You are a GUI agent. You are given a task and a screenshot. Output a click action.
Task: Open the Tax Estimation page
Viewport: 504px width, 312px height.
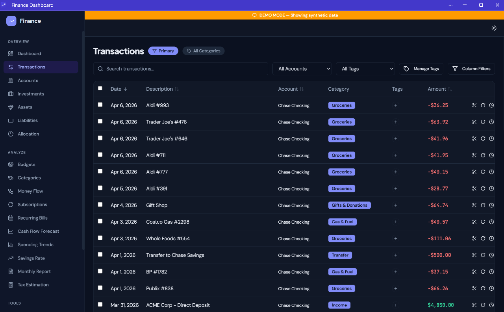(x=33, y=284)
